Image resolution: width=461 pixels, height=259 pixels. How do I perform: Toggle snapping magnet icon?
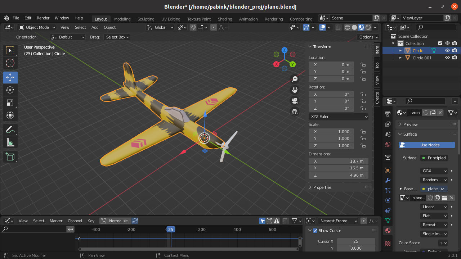193,27
